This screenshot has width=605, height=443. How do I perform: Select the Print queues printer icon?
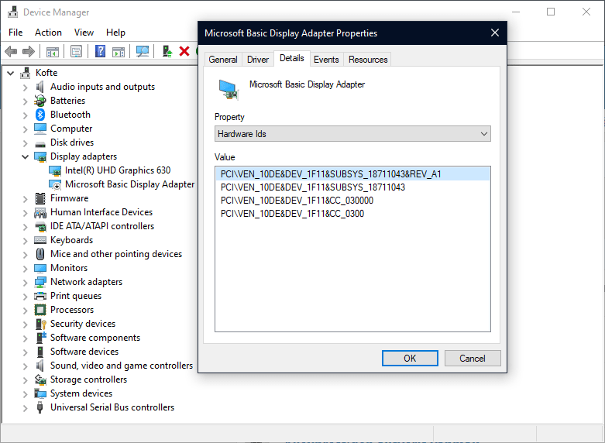pos(40,296)
